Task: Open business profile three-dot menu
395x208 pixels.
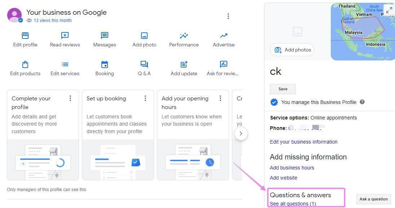Action: 228,16
